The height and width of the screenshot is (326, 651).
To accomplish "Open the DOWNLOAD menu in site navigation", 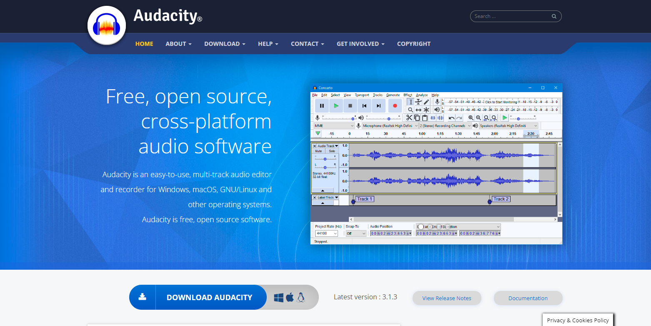I will (225, 44).
